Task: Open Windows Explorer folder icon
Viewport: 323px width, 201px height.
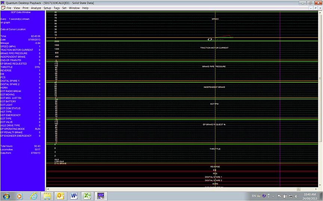Action: pyautogui.click(x=47, y=196)
